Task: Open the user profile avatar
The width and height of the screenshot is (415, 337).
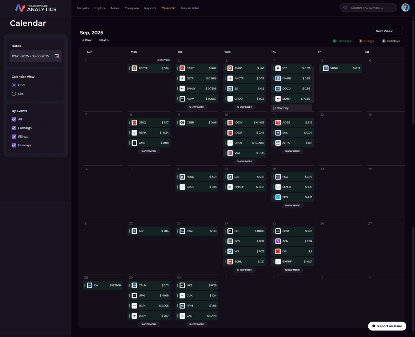Action: pos(405,8)
